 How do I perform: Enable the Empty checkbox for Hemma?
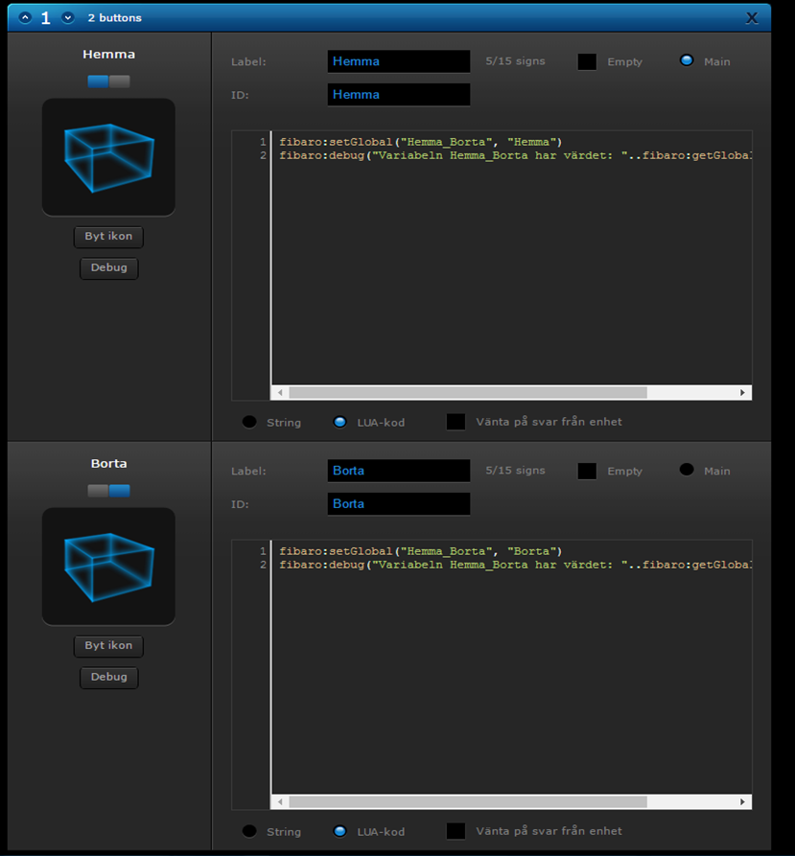[x=587, y=62]
